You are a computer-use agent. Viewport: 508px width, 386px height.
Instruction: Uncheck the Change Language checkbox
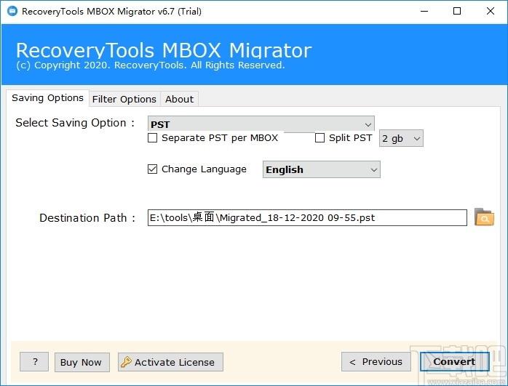[152, 169]
